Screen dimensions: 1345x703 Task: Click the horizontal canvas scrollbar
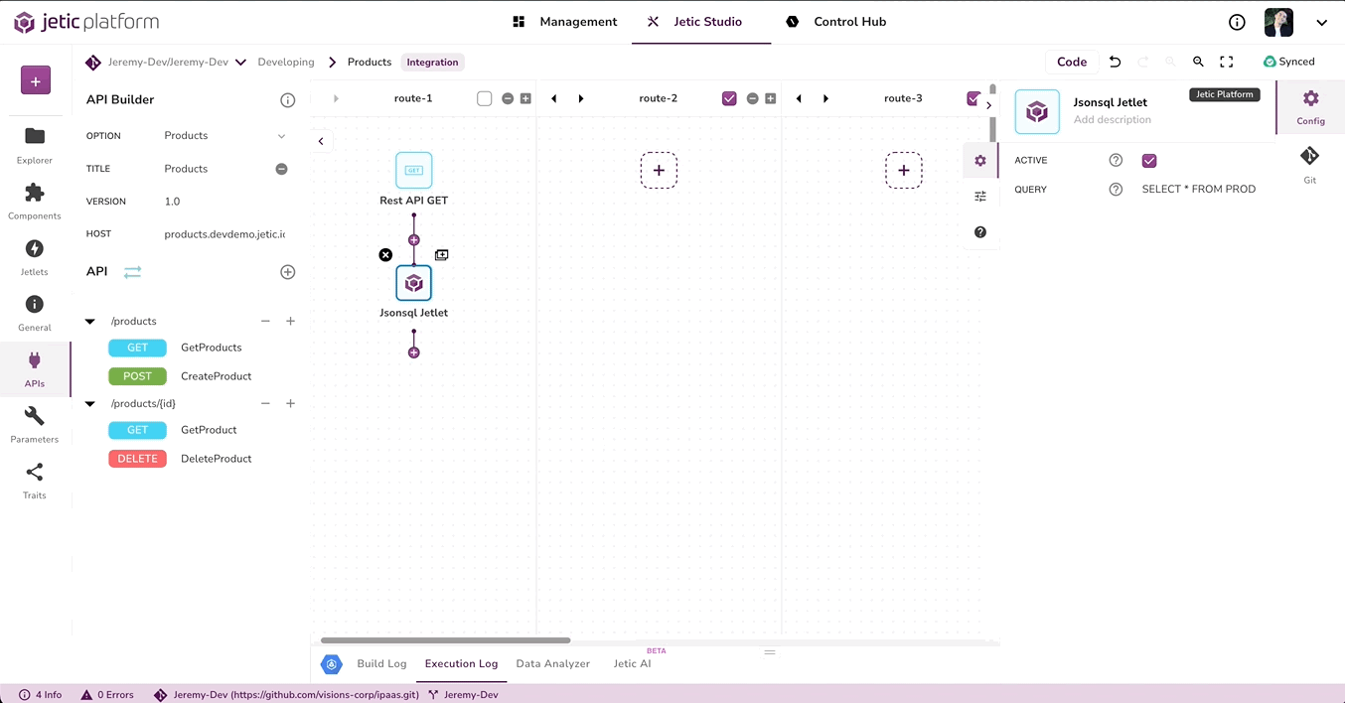[446, 640]
